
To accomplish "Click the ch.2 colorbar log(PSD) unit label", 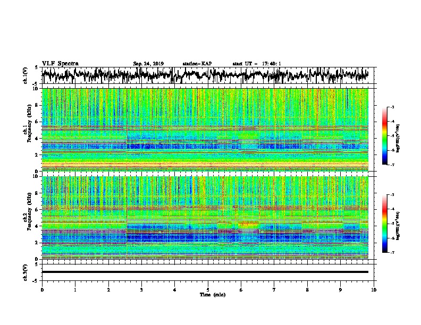I will (398, 226).
